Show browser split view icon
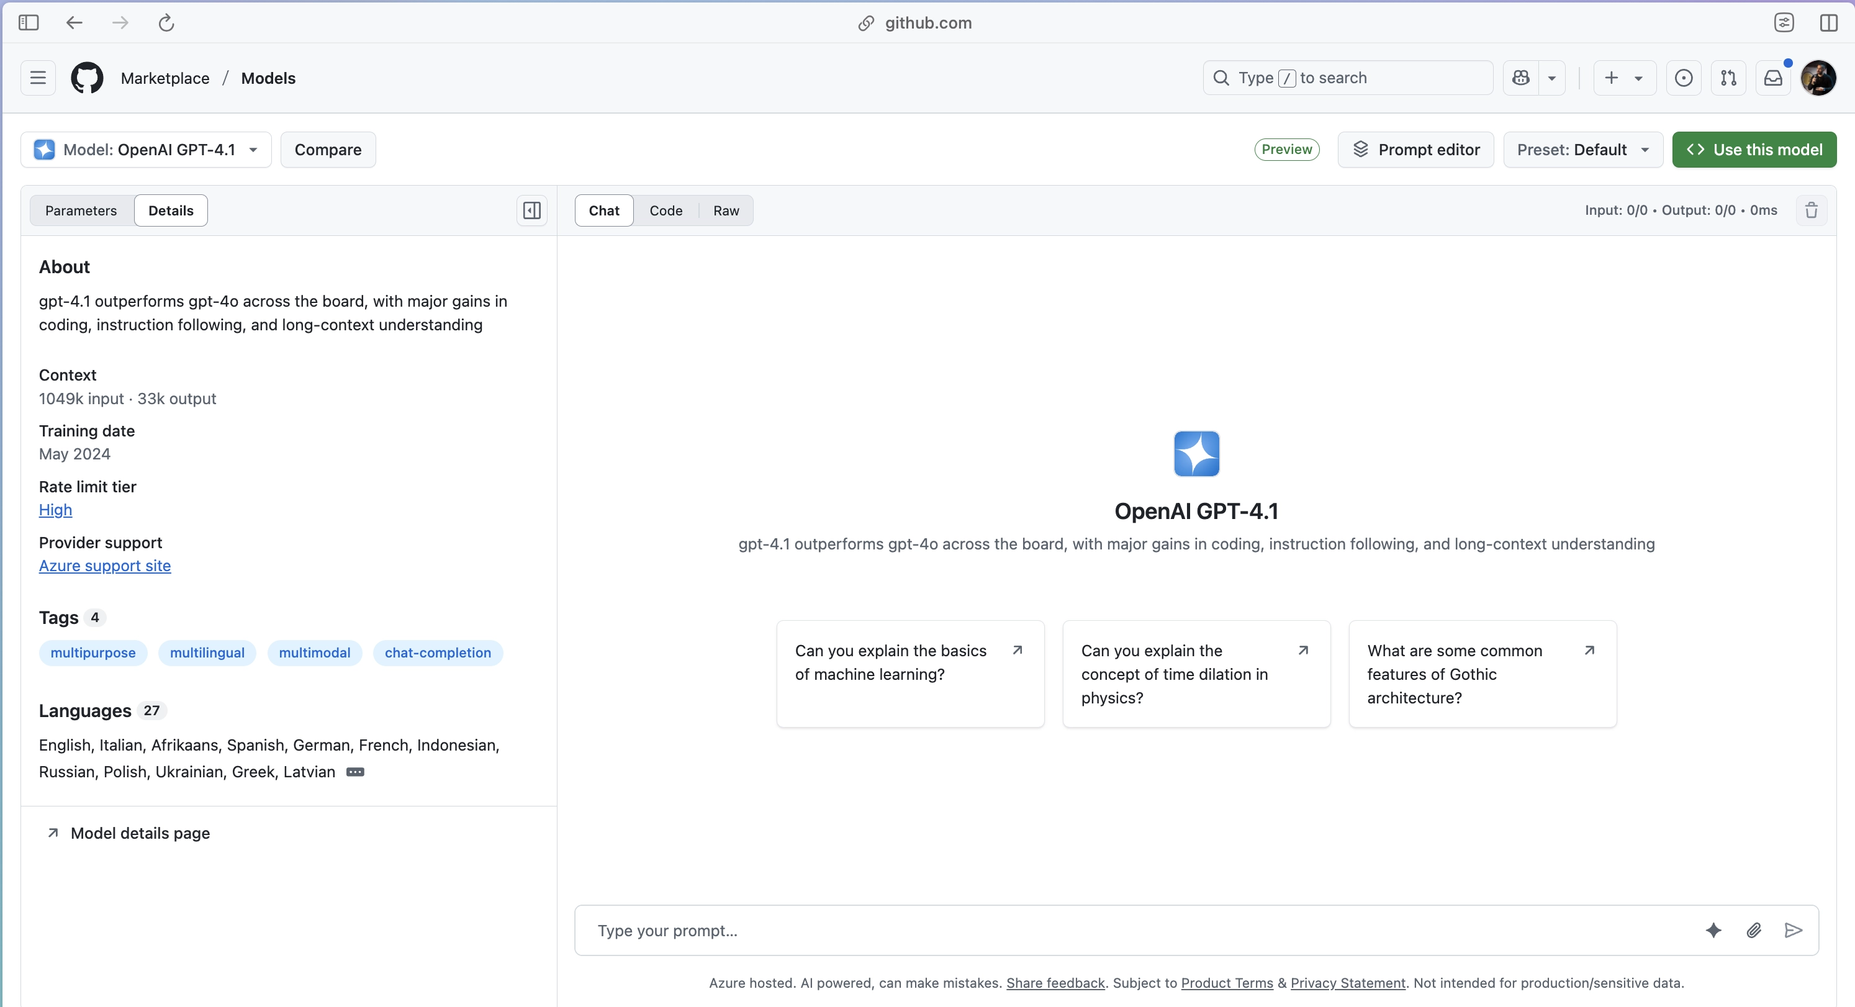This screenshot has width=1855, height=1007. point(1828,23)
